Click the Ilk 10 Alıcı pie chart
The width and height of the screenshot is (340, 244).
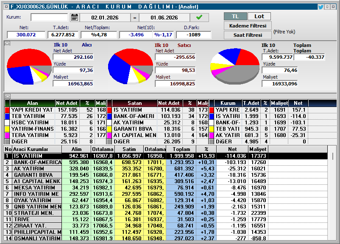pos(29,67)
